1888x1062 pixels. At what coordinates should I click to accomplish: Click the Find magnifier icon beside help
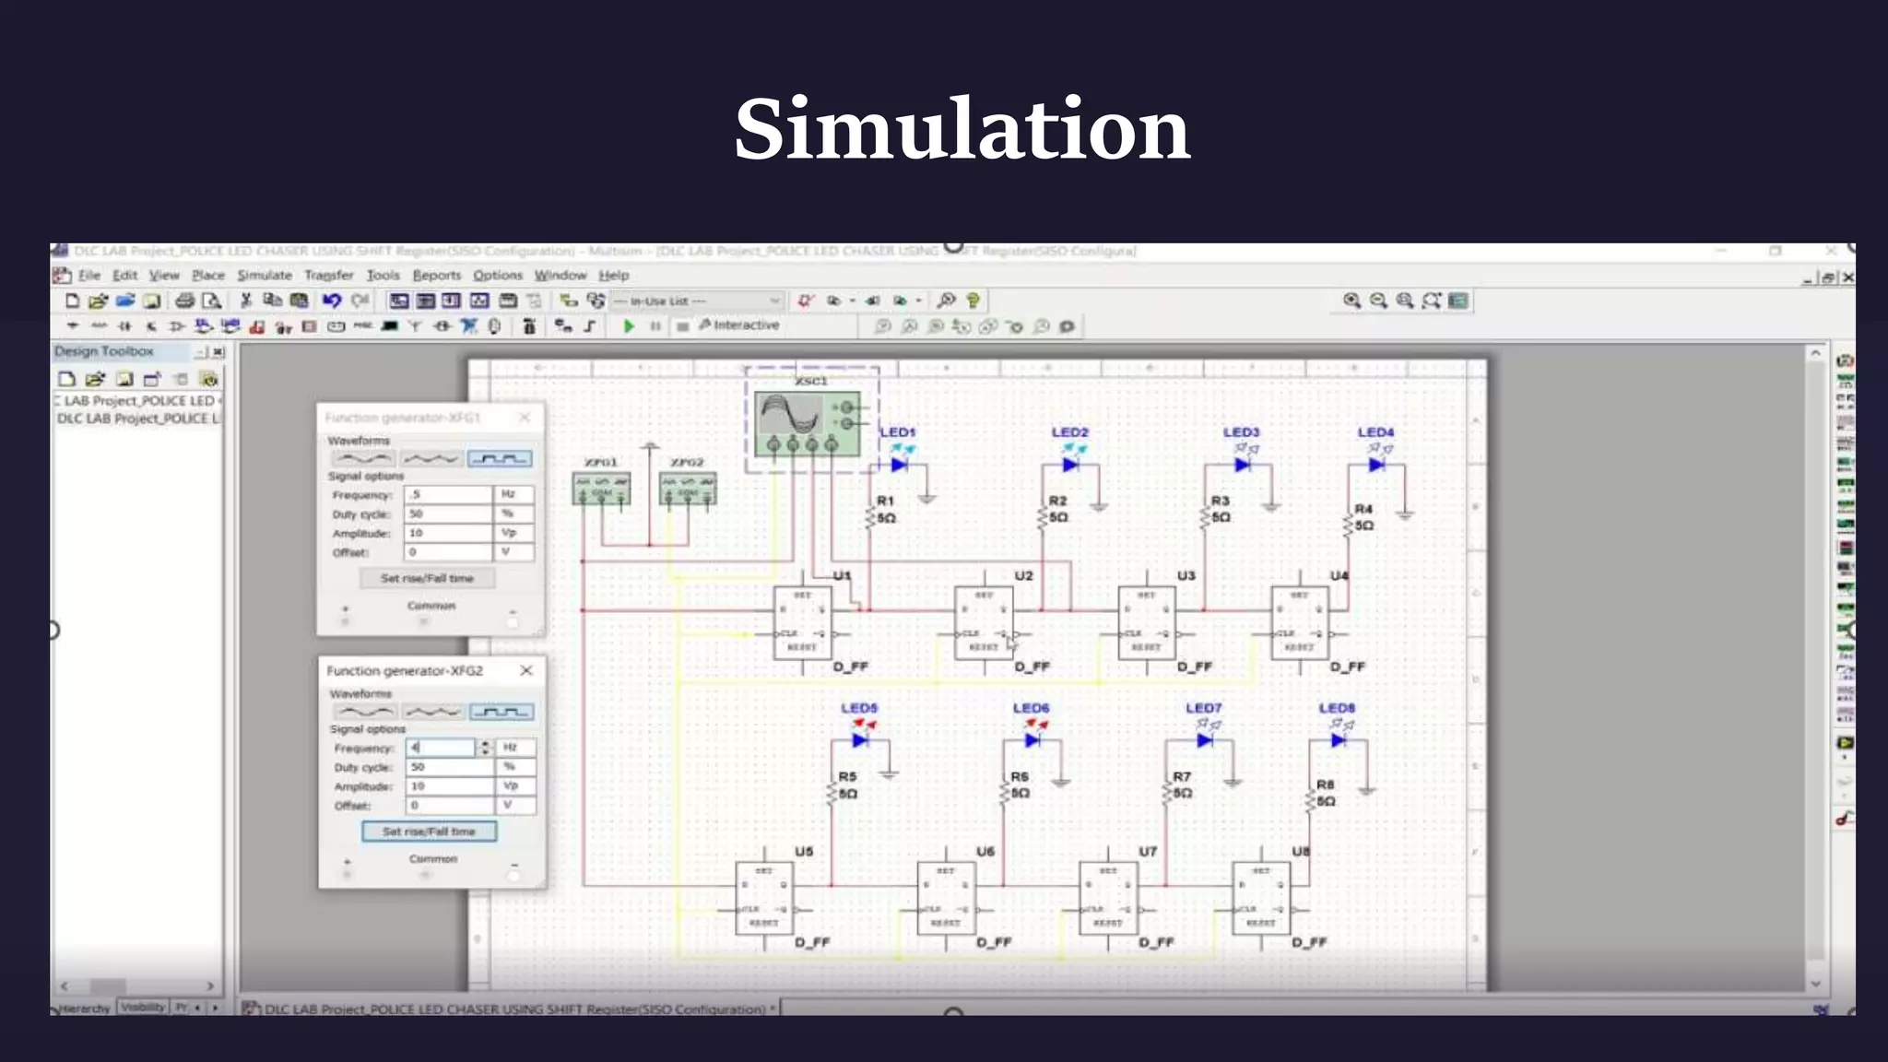[x=946, y=301]
